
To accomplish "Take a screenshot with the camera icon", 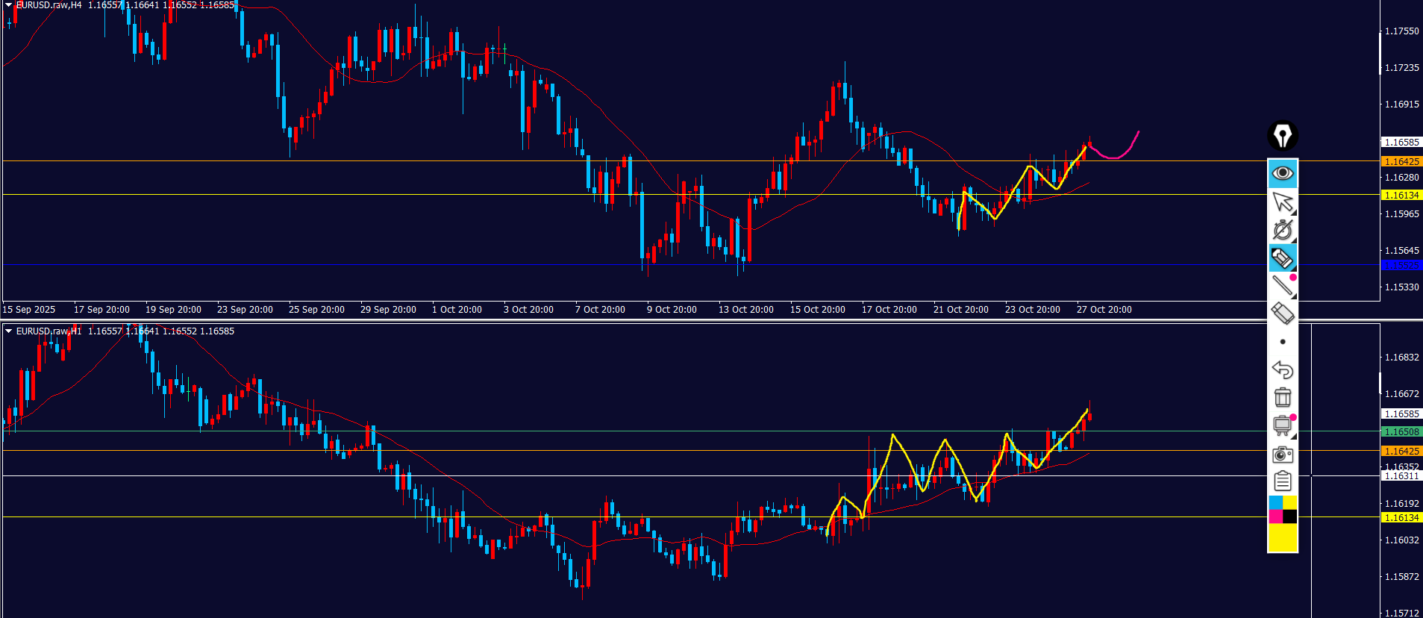I will click(x=1282, y=454).
